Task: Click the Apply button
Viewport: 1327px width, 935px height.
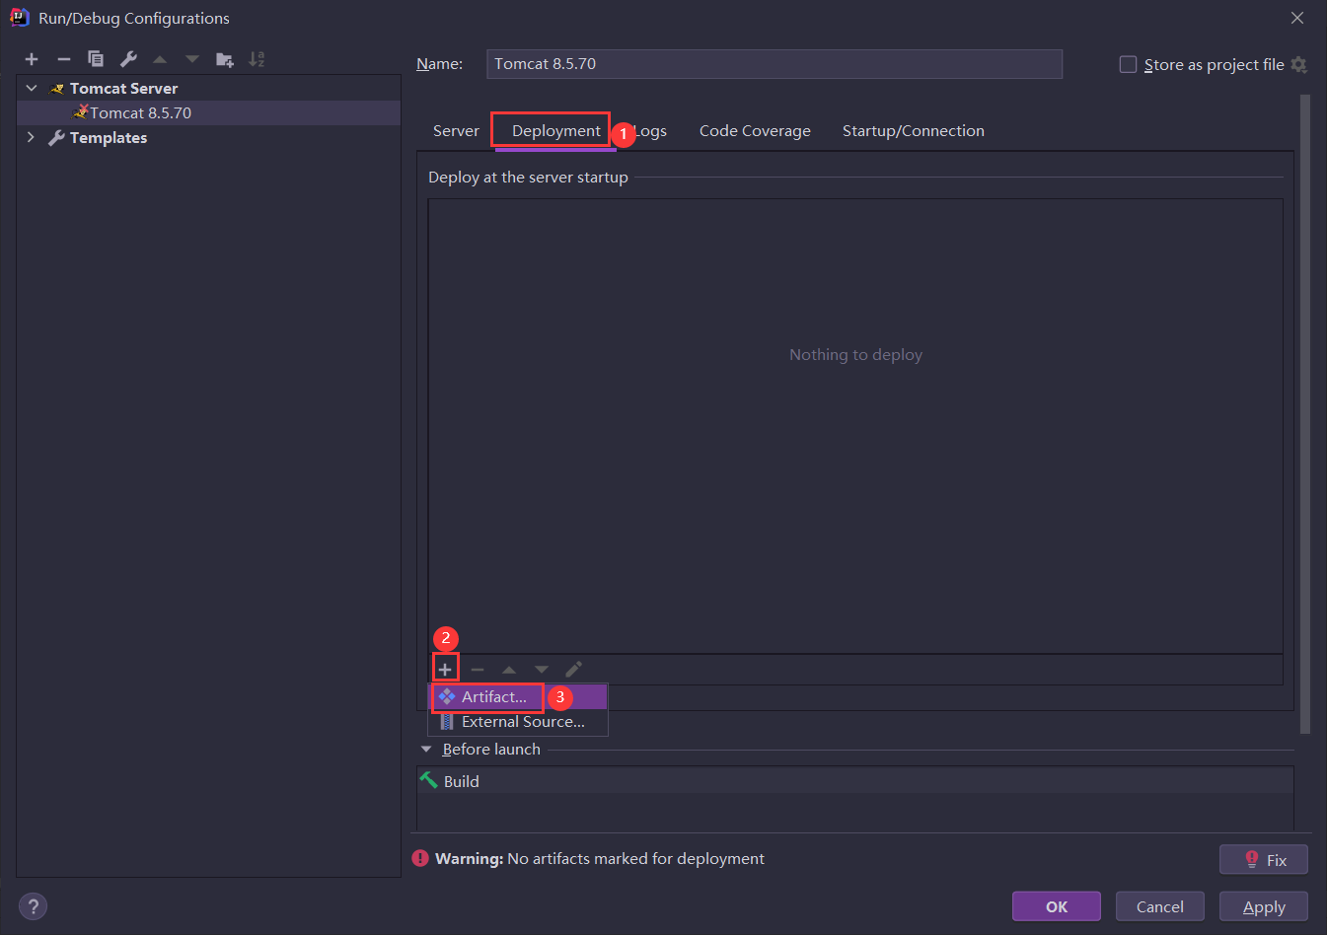Action: [1263, 906]
